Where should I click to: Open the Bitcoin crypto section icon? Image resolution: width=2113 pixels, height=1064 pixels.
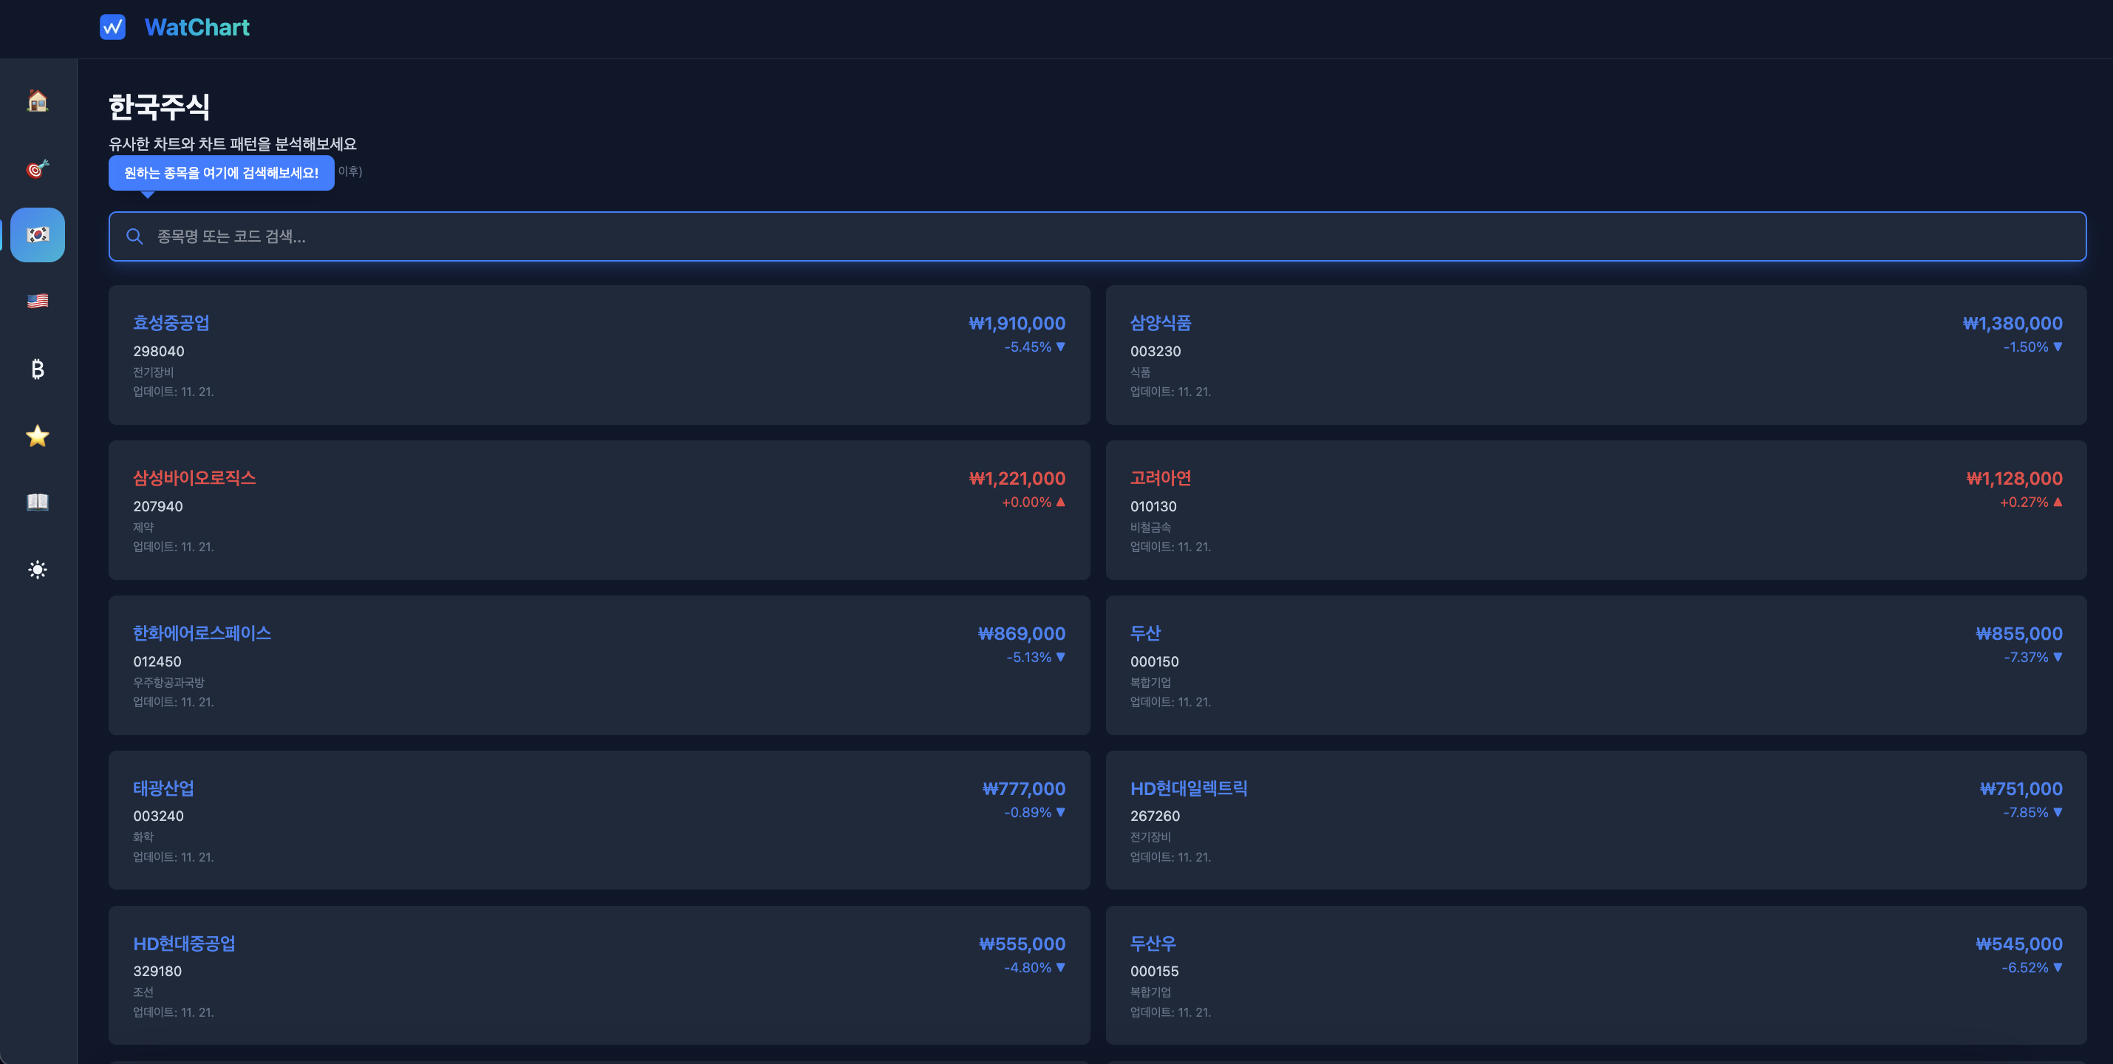click(38, 369)
